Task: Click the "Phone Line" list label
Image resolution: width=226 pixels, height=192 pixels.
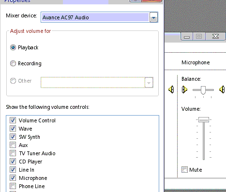Action: (x=32, y=186)
